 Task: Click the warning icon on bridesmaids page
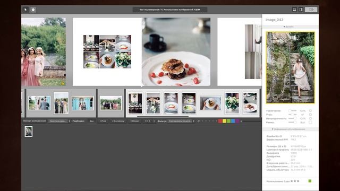pyautogui.click(x=63, y=83)
